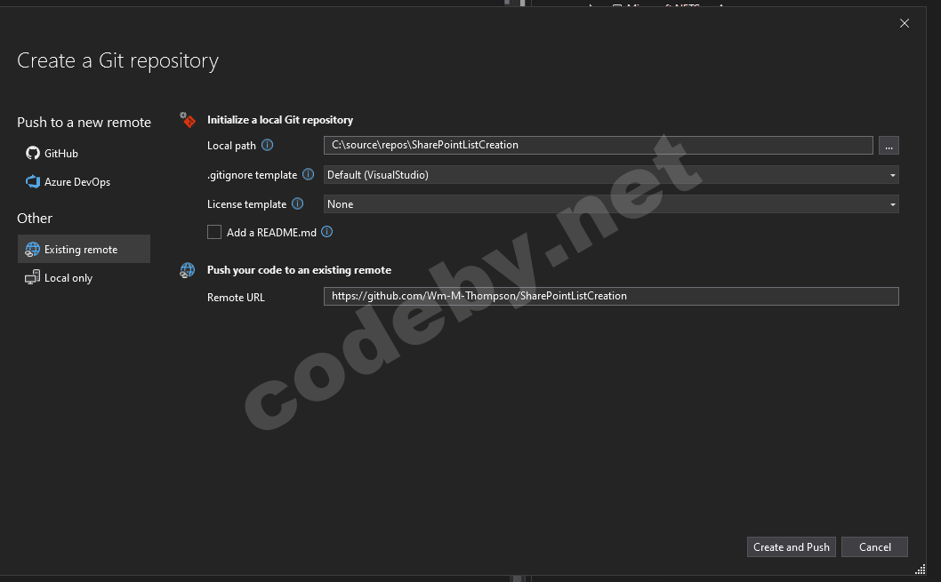The image size is (941, 582).
Task: Click the Local only repository icon
Action: click(33, 277)
